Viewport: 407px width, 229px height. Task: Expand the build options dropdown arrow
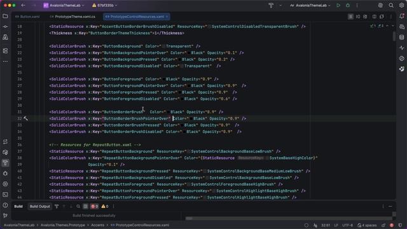click(280, 6)
